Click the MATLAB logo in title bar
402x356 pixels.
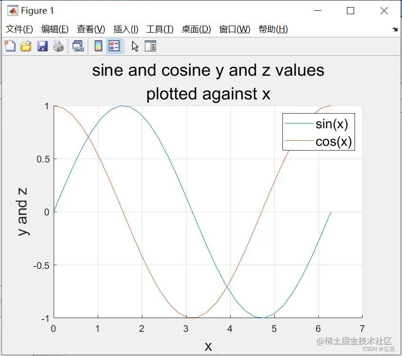click(12, 11)
